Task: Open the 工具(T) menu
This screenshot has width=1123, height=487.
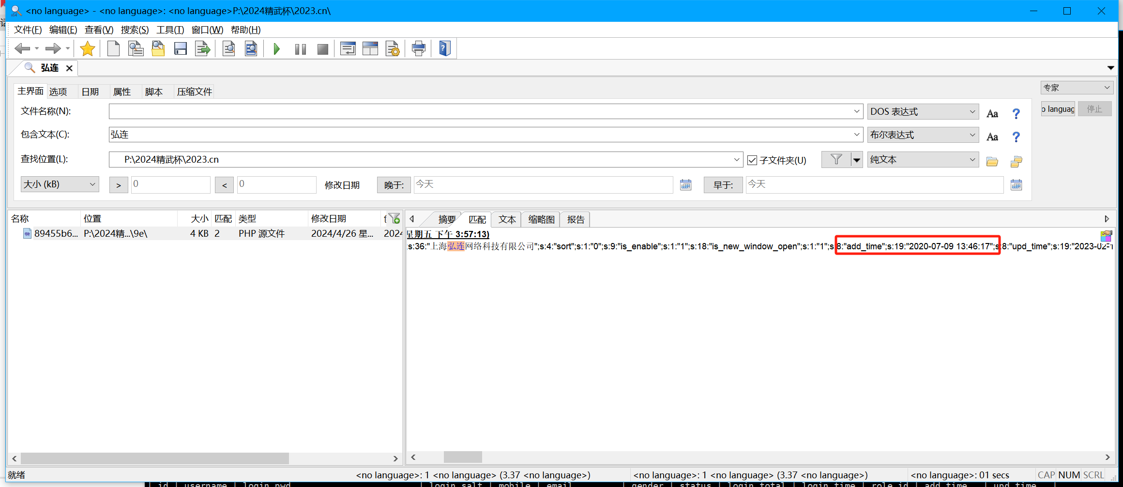Action: 170,30
